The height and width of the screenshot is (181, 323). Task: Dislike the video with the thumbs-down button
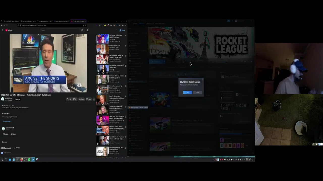pyautogui.click(x=75, y=99)
